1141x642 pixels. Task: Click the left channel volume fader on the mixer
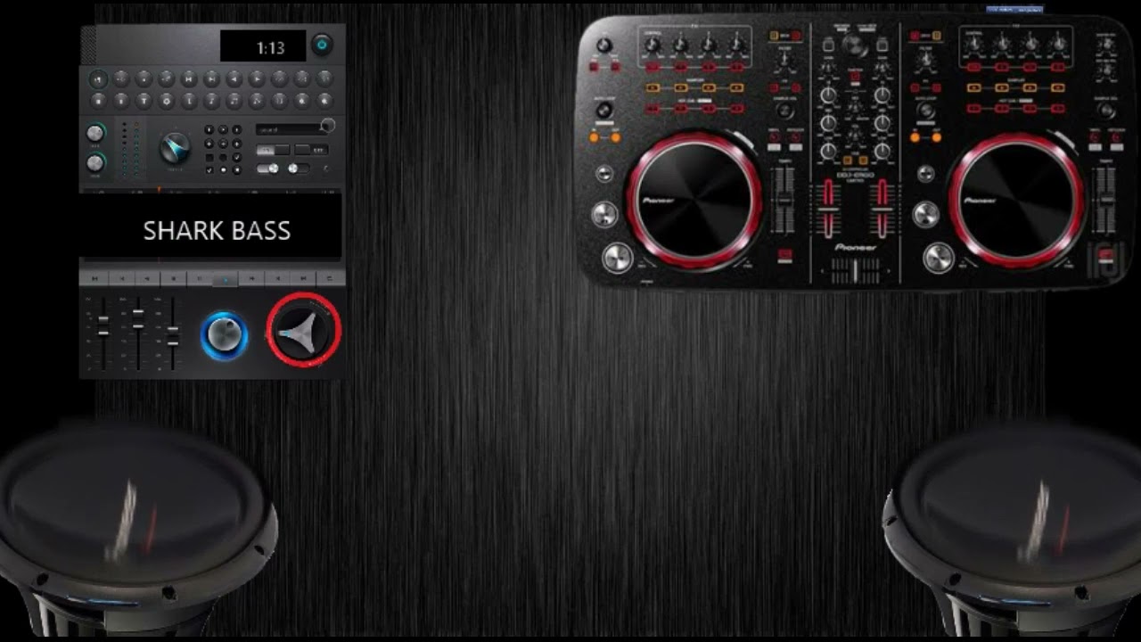coord(829,208)
